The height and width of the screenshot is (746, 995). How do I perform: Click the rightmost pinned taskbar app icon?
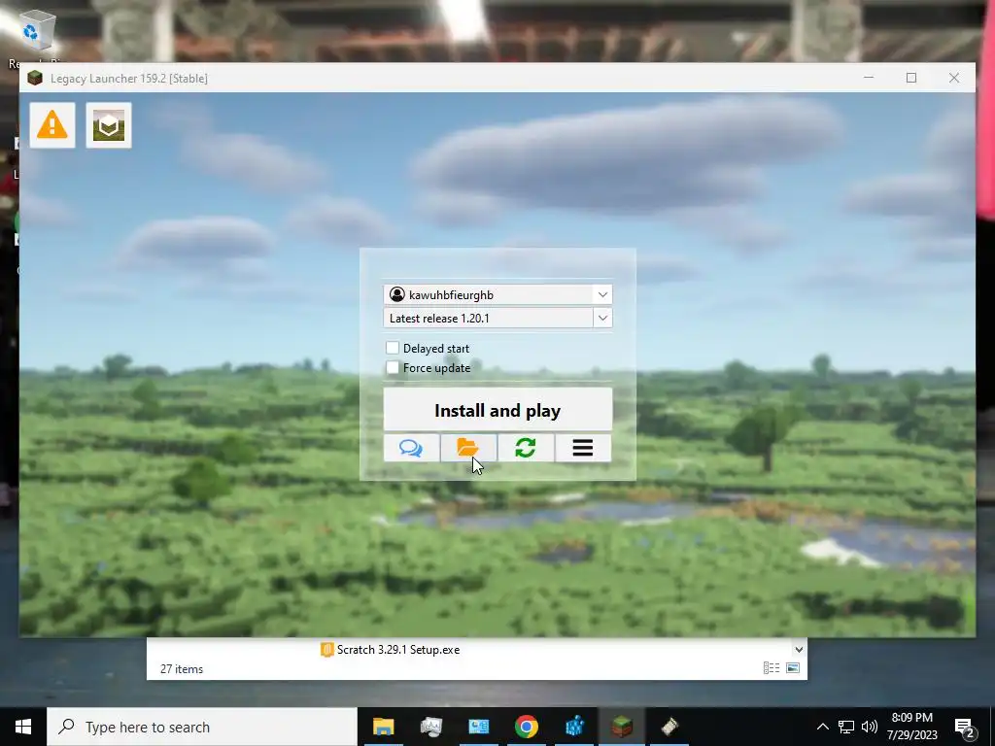click(x=669, y=727)
